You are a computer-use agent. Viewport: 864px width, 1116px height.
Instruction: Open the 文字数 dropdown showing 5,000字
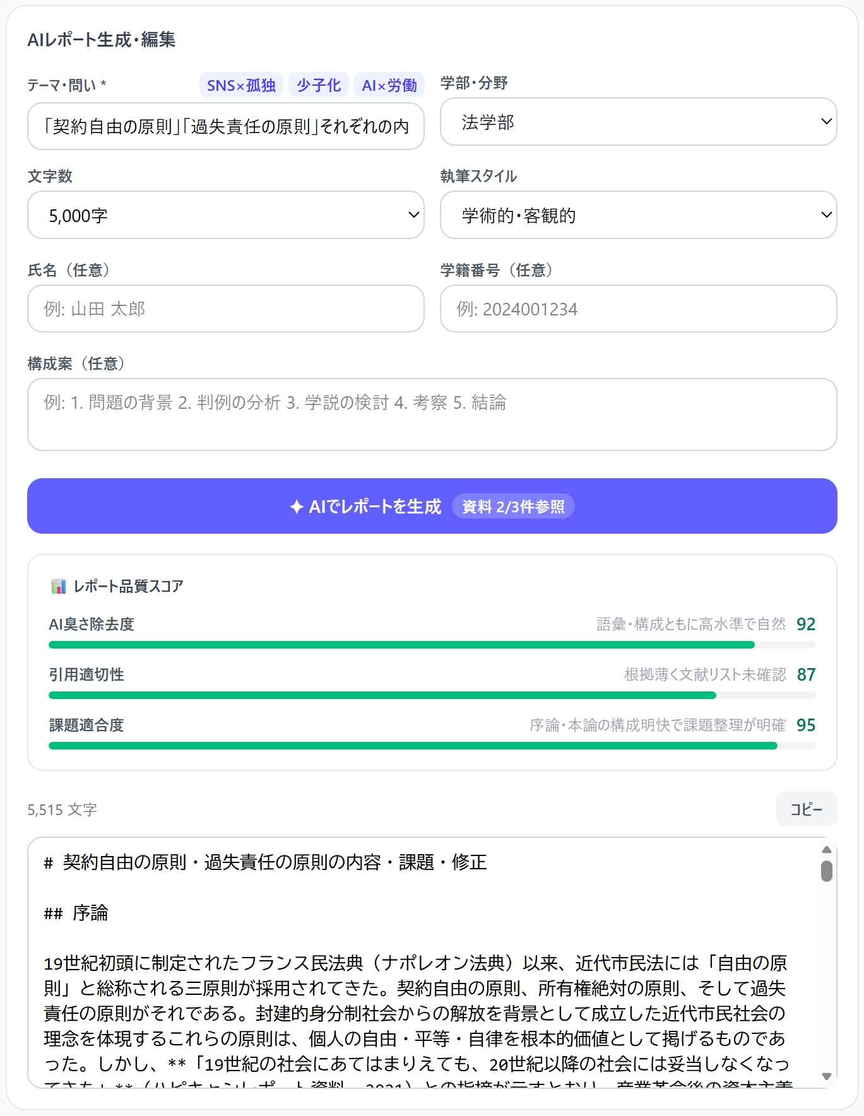click(x=226, y=215)
